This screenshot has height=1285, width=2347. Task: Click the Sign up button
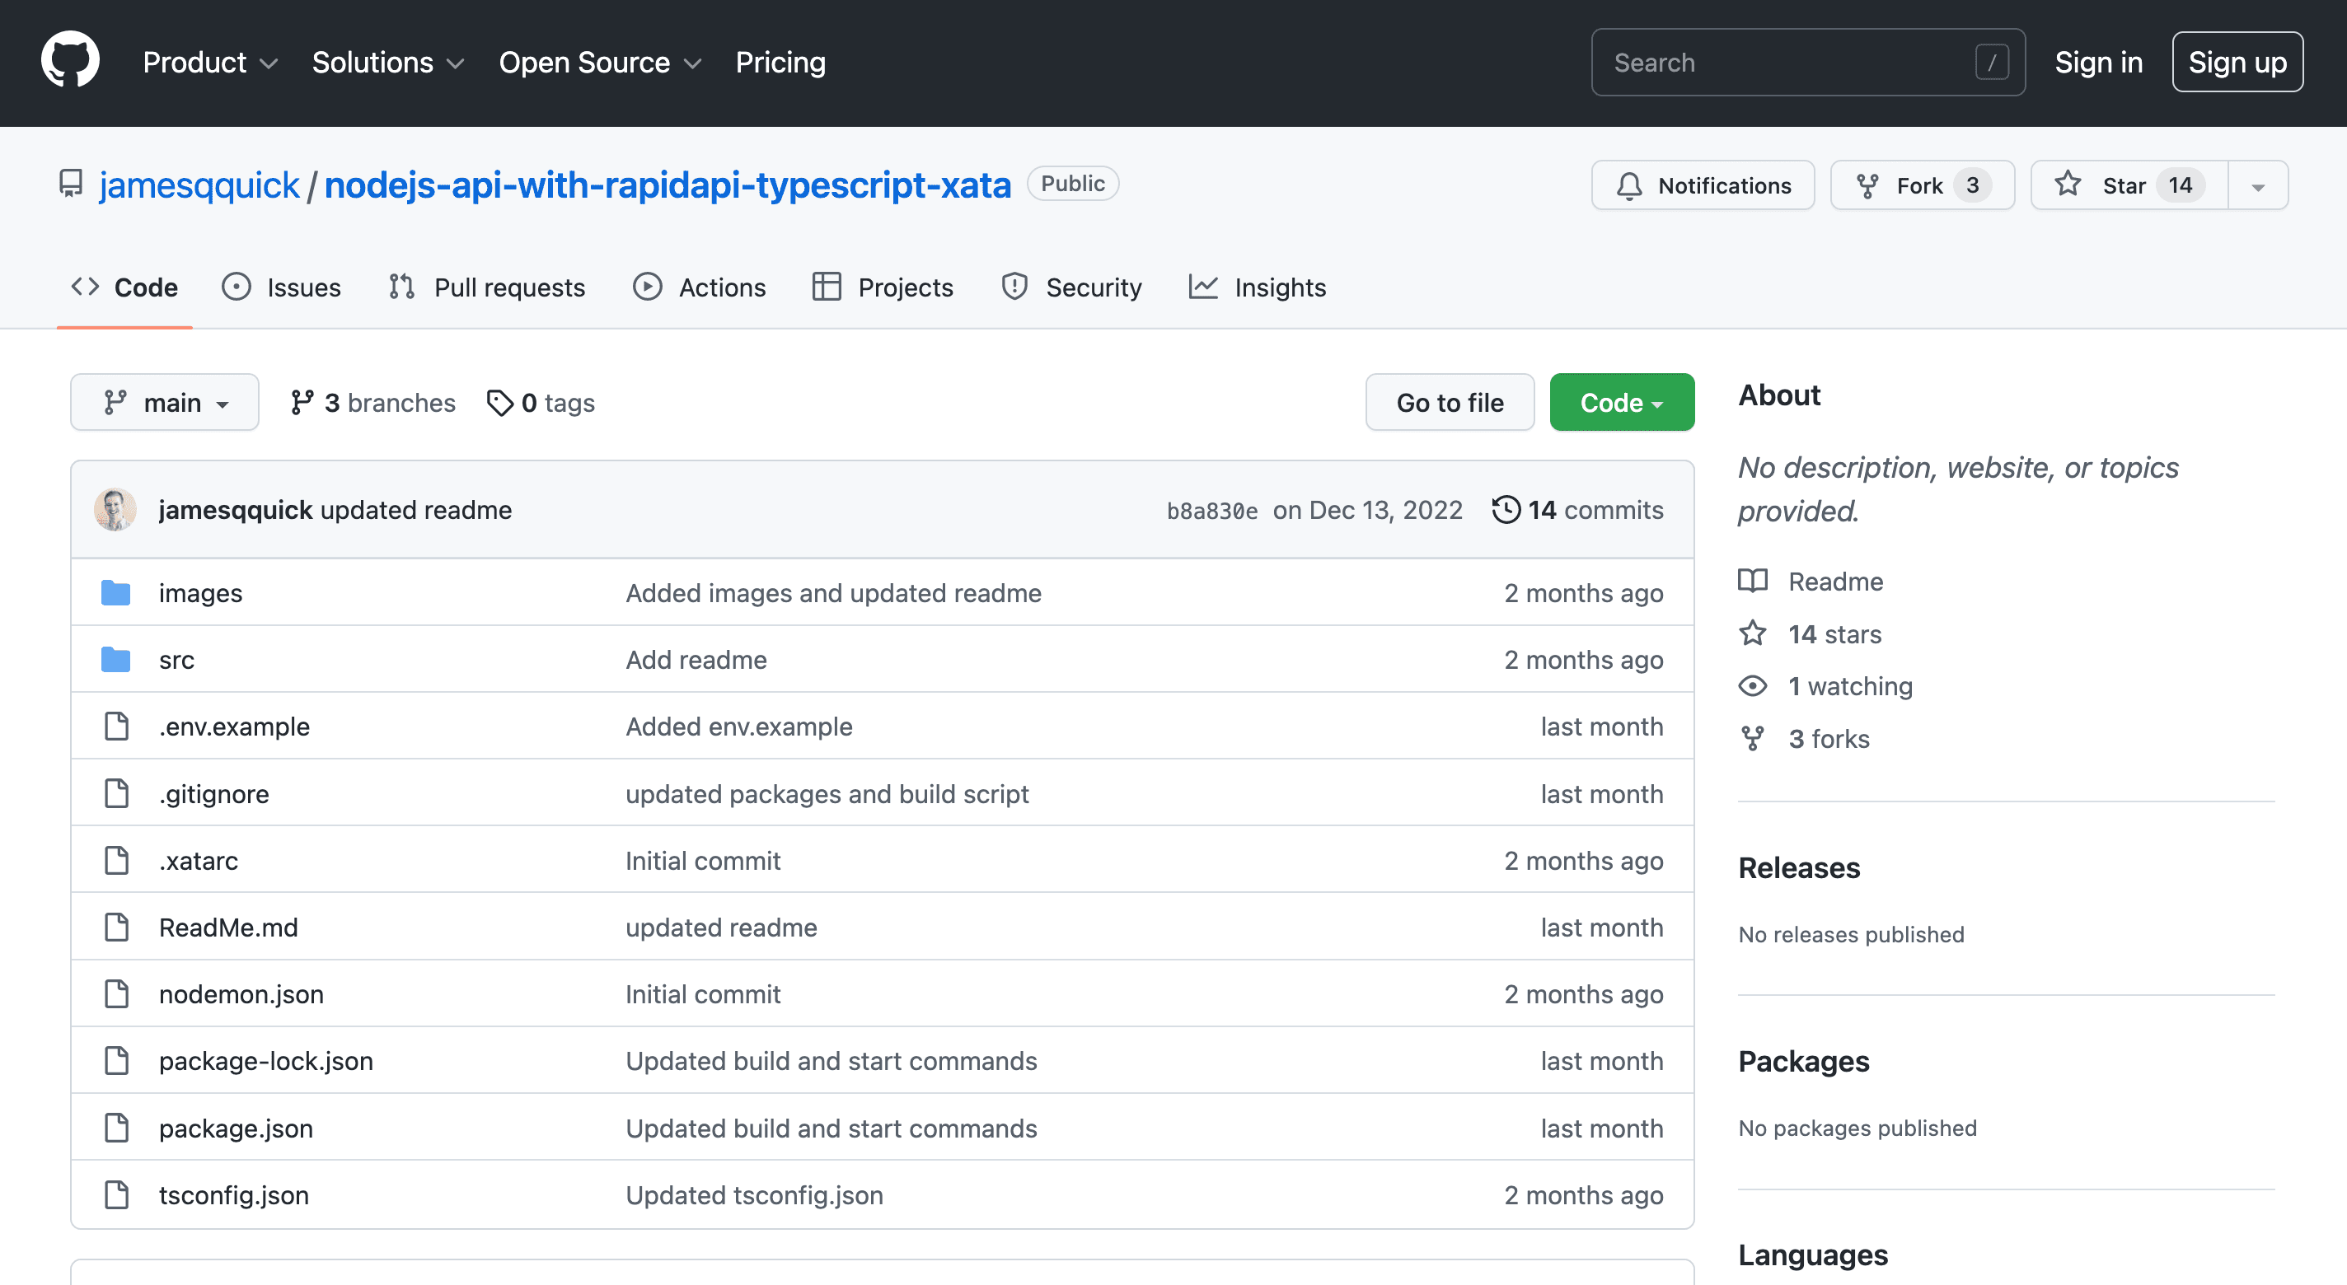2237,62
